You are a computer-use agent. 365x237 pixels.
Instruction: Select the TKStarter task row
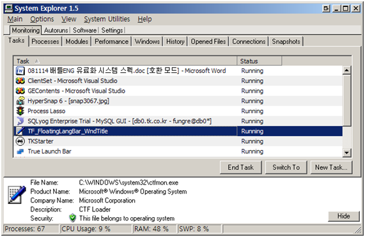pyautogui.click(x=178, y=141)
